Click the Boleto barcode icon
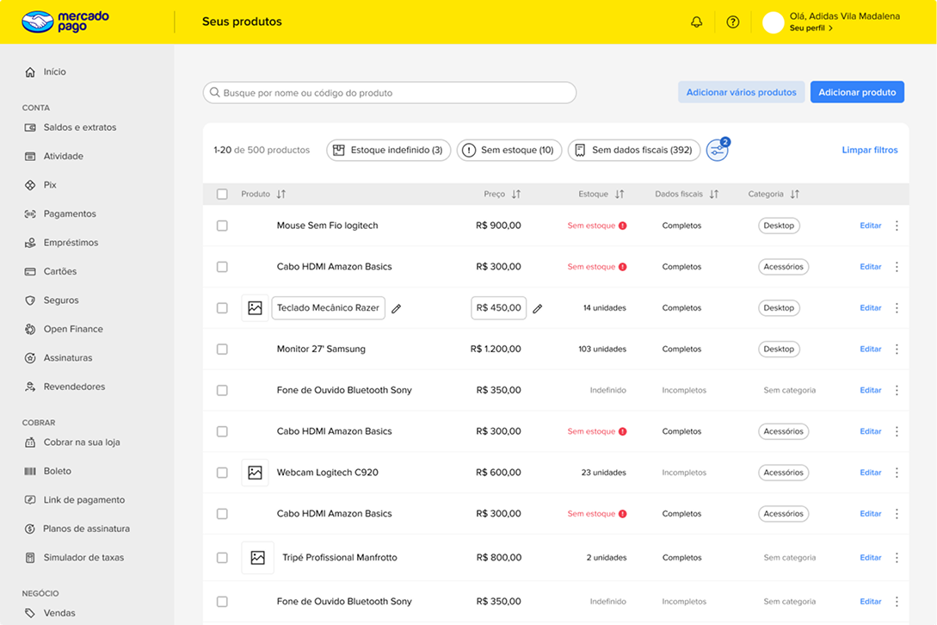937x625 pixels. point(30,471)
